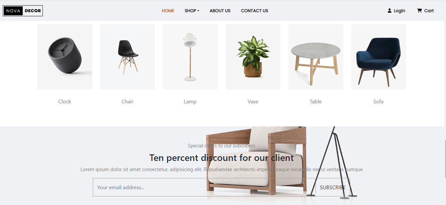
Task: Open the Cart link
Action: tap(429, 11)
